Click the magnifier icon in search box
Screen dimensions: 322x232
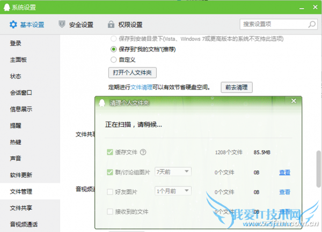(x=312, y=25)
